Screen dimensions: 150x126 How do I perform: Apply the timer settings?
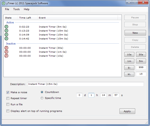(x=127, y=111)
